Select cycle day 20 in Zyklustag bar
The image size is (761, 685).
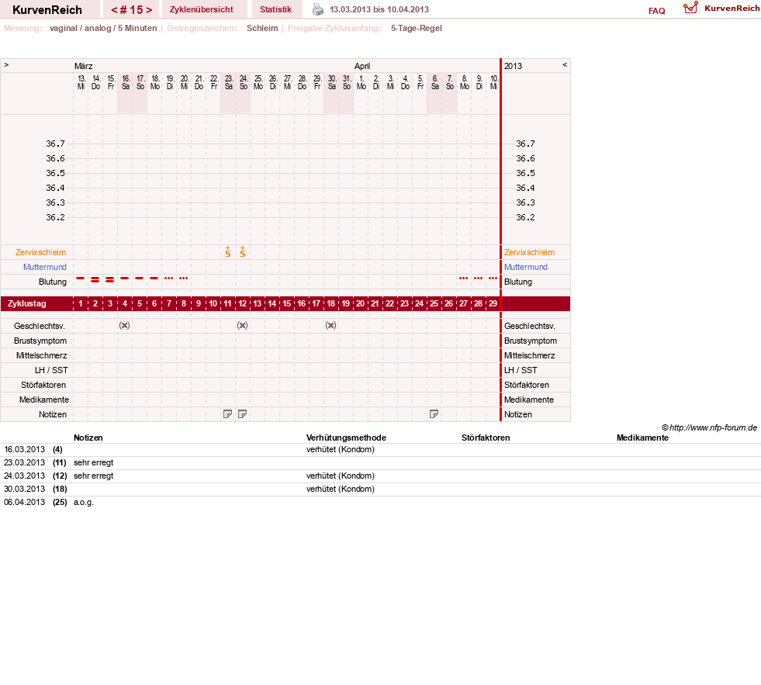click(360, 303)
